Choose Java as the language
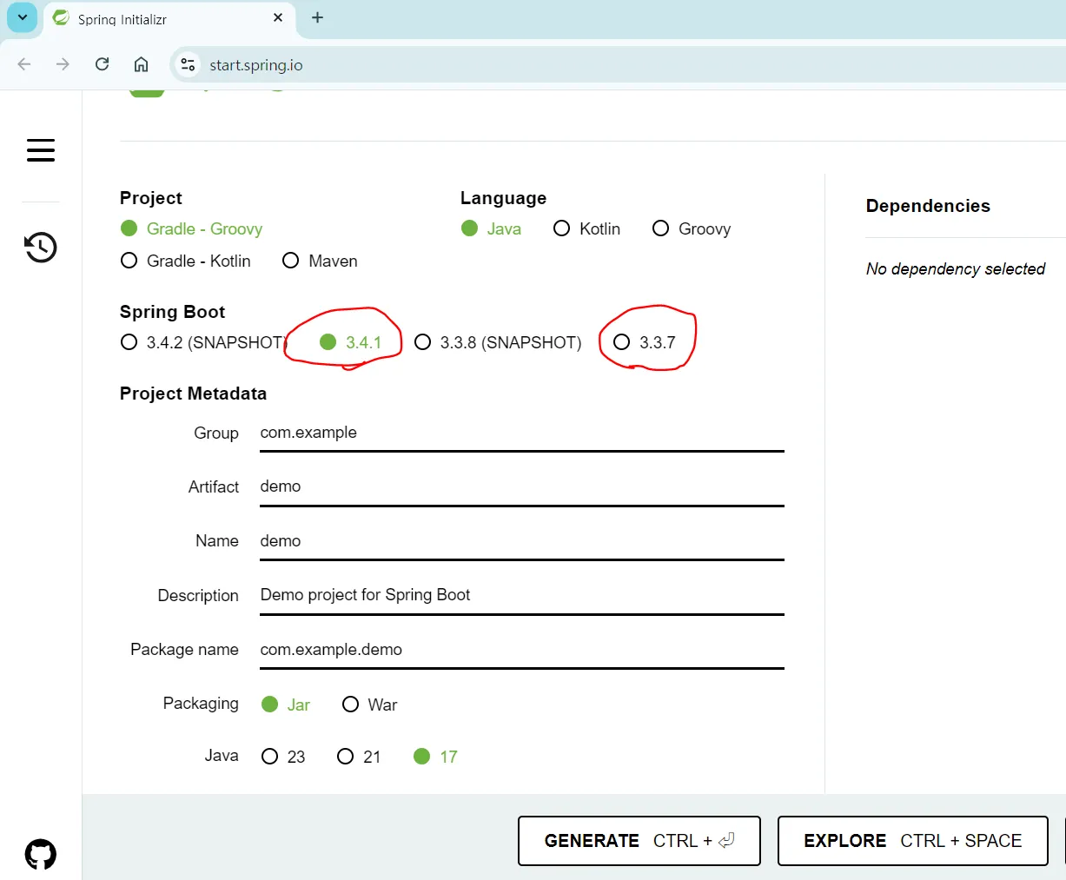Screen dimensions: 1066x880 pyautogui.click(x=491, y=228)
